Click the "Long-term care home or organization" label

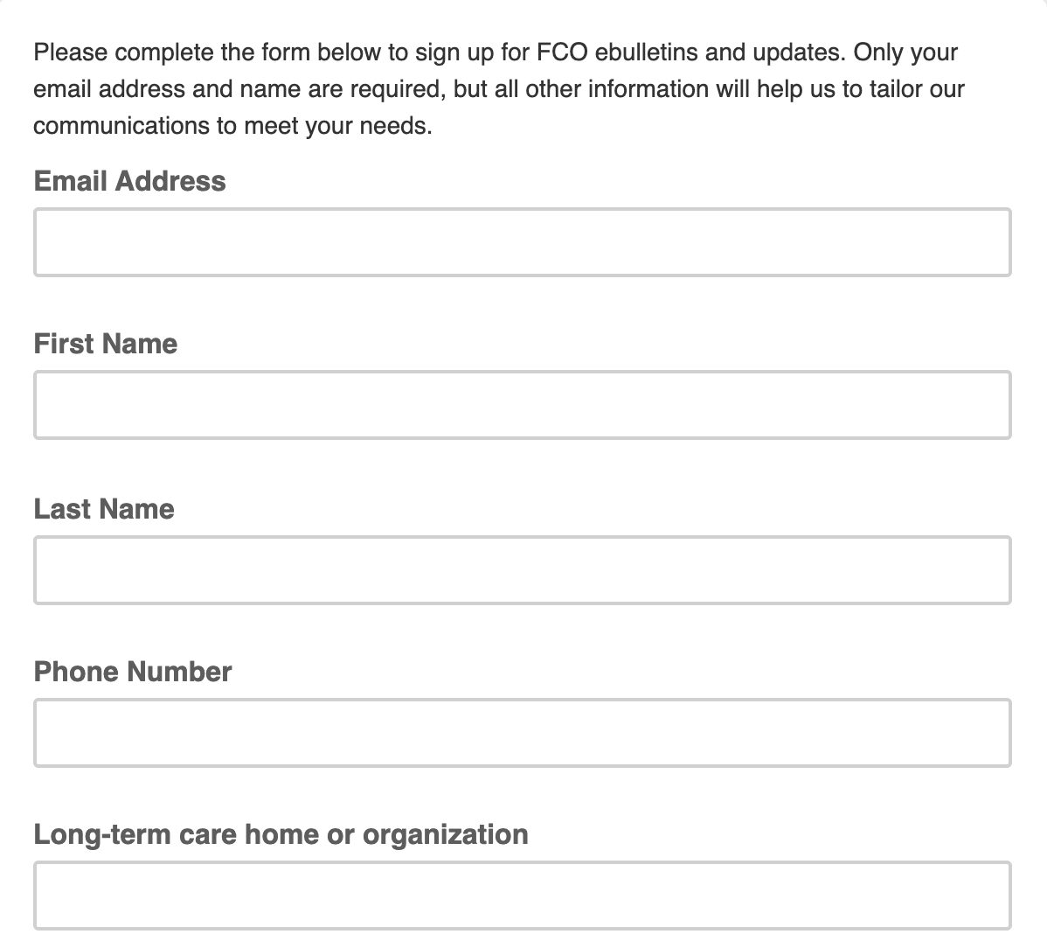[x=281, y=834]
